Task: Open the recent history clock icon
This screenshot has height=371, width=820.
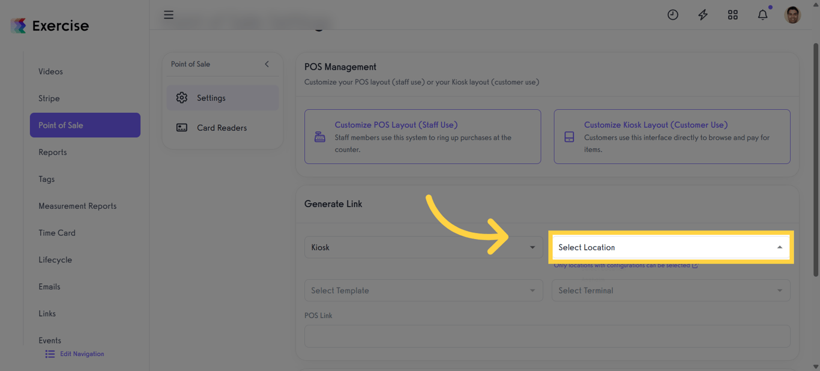Action: pyautogui.click(x=672, y=14)
